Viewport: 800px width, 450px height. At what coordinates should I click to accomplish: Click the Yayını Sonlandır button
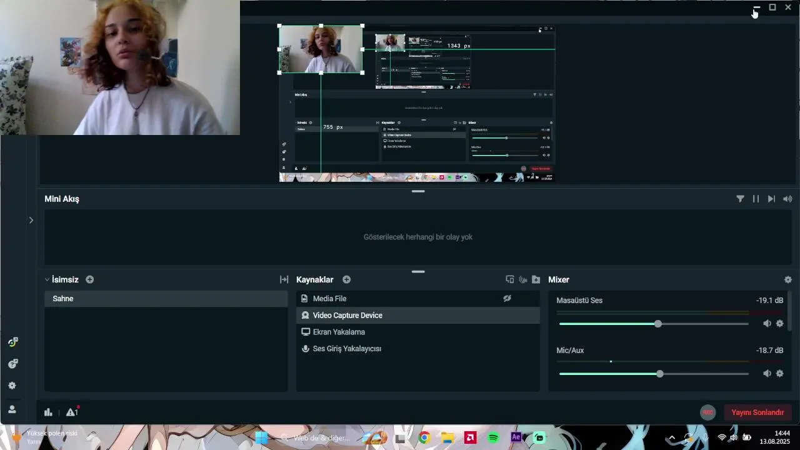(x=757, y=412)
